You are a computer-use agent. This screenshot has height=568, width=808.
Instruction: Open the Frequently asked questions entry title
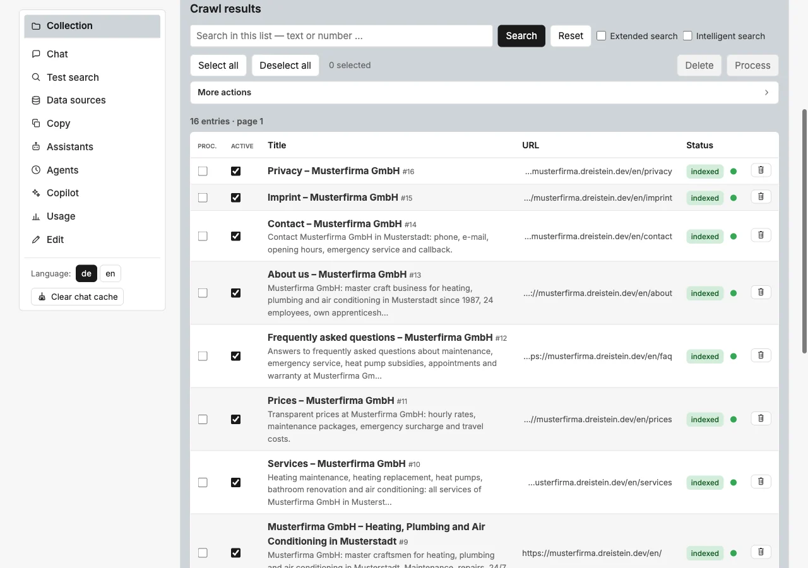coord(380,338)
